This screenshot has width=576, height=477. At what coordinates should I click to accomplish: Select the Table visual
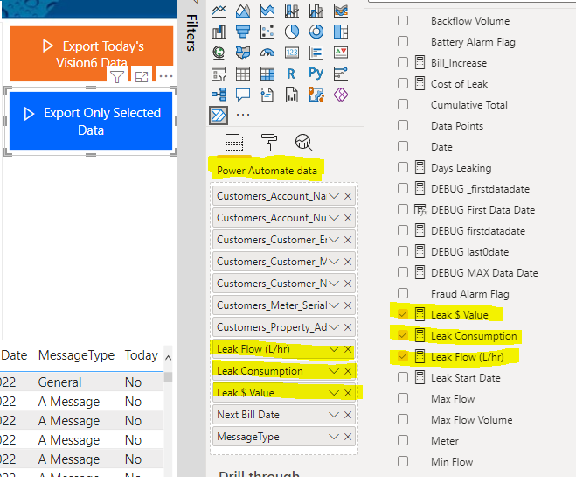tap(243, 74)
